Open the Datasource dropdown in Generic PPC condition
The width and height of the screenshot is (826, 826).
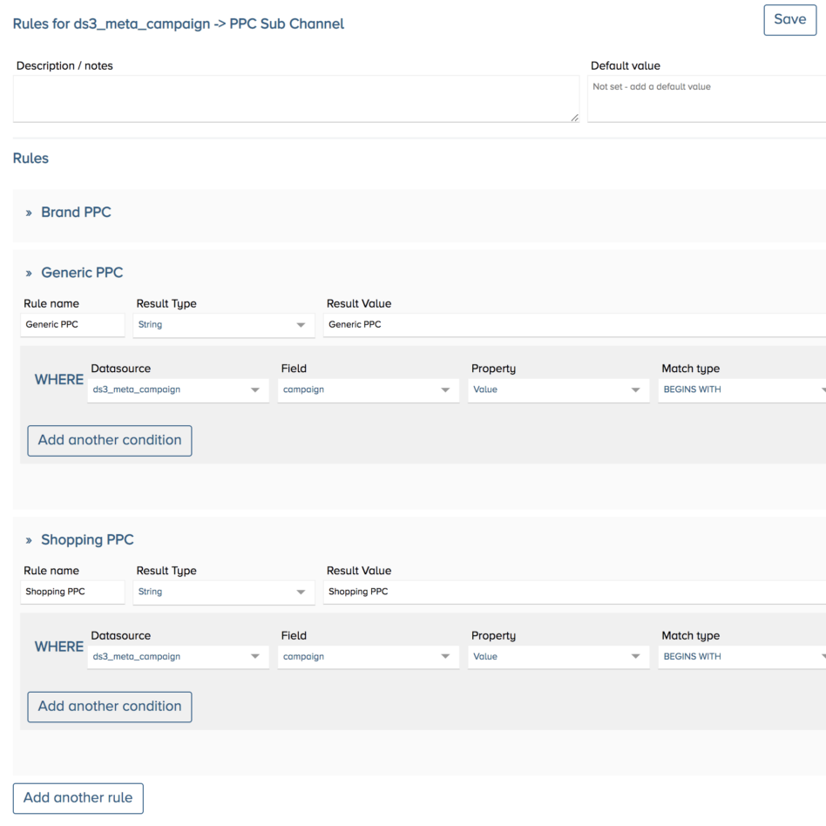point(178,389)
